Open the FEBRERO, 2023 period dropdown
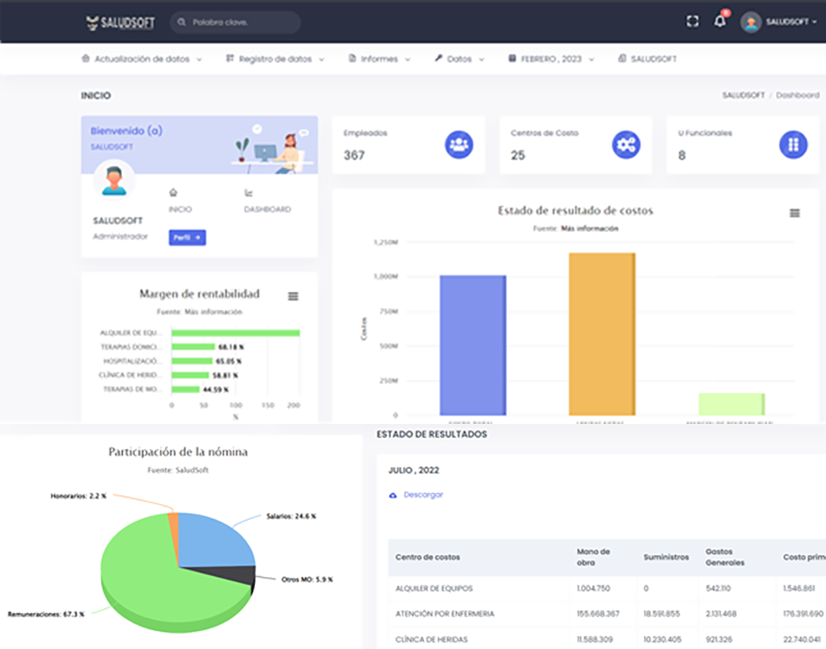 point(551,59)
